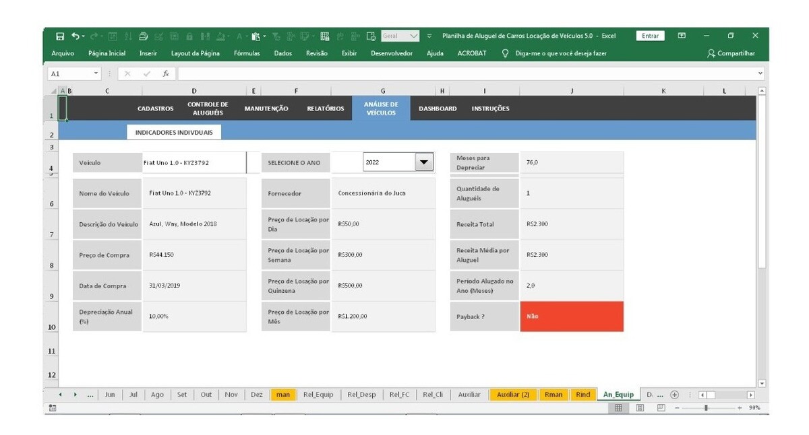Open the Geral number format dropdown
This screenshot has height=435, width=809.
(x=413, y=36)
